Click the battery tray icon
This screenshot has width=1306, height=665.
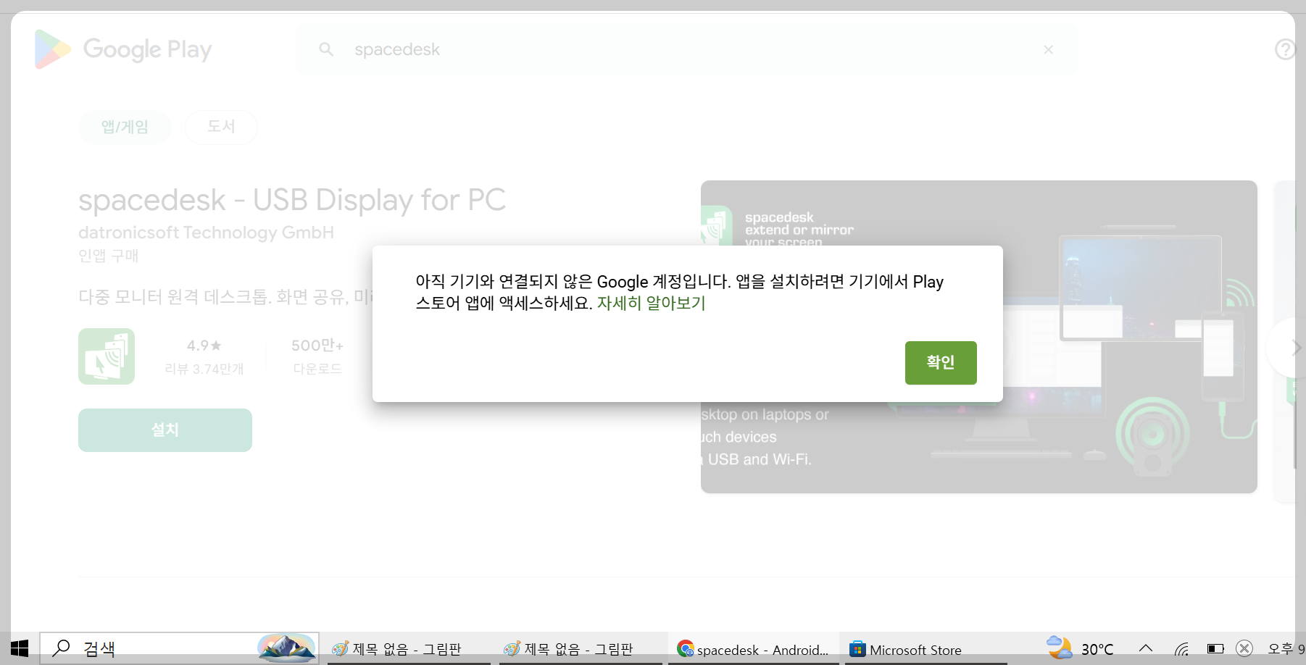point(1215,649)
